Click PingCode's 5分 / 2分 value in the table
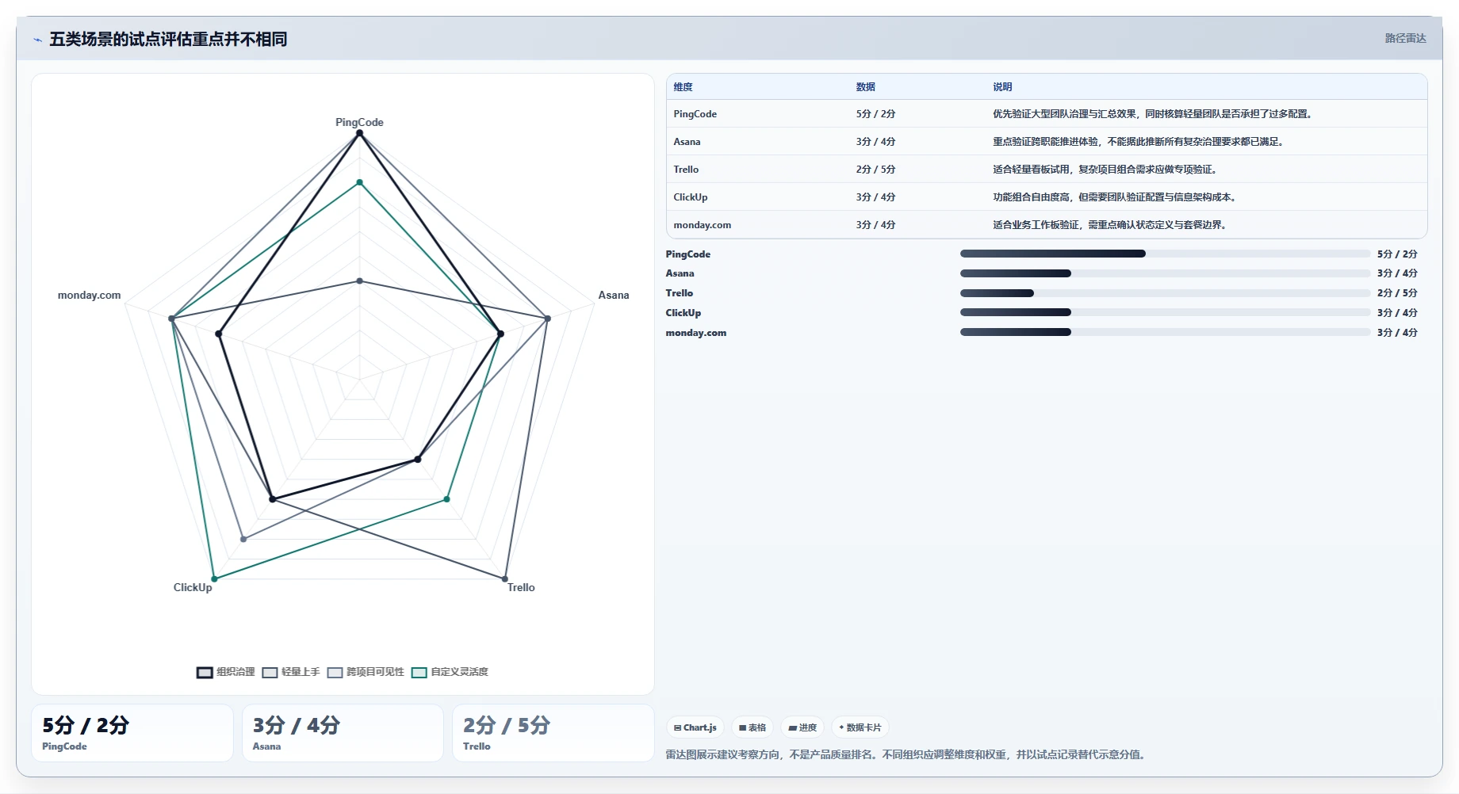This screenshot has width=1459, height=794. click(x=875, y=114)
